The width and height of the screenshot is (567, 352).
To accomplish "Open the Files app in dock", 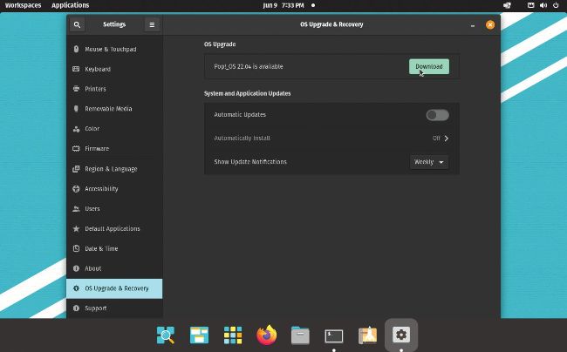I will coord(300,335).
